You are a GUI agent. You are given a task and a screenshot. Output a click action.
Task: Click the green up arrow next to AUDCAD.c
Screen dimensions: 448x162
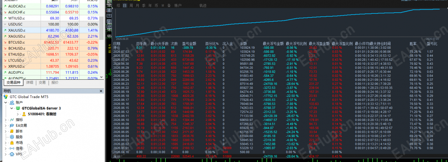5,6
